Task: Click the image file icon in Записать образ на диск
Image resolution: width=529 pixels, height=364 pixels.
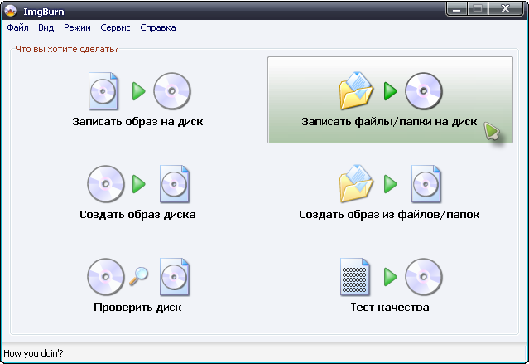Action: tap(103, 91)
